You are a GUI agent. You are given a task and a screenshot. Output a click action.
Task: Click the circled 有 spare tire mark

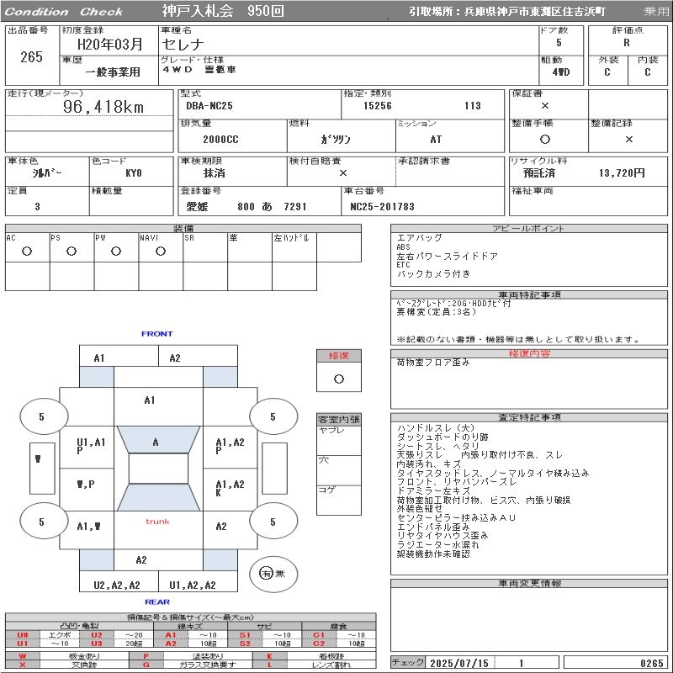(266, 573)
